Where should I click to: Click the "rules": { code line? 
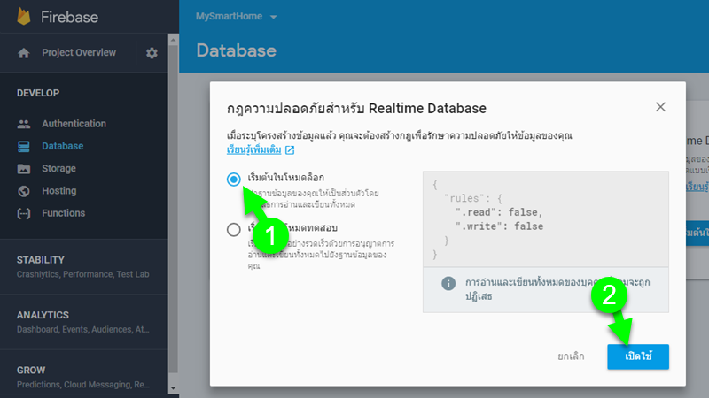(x=473, y=198)
